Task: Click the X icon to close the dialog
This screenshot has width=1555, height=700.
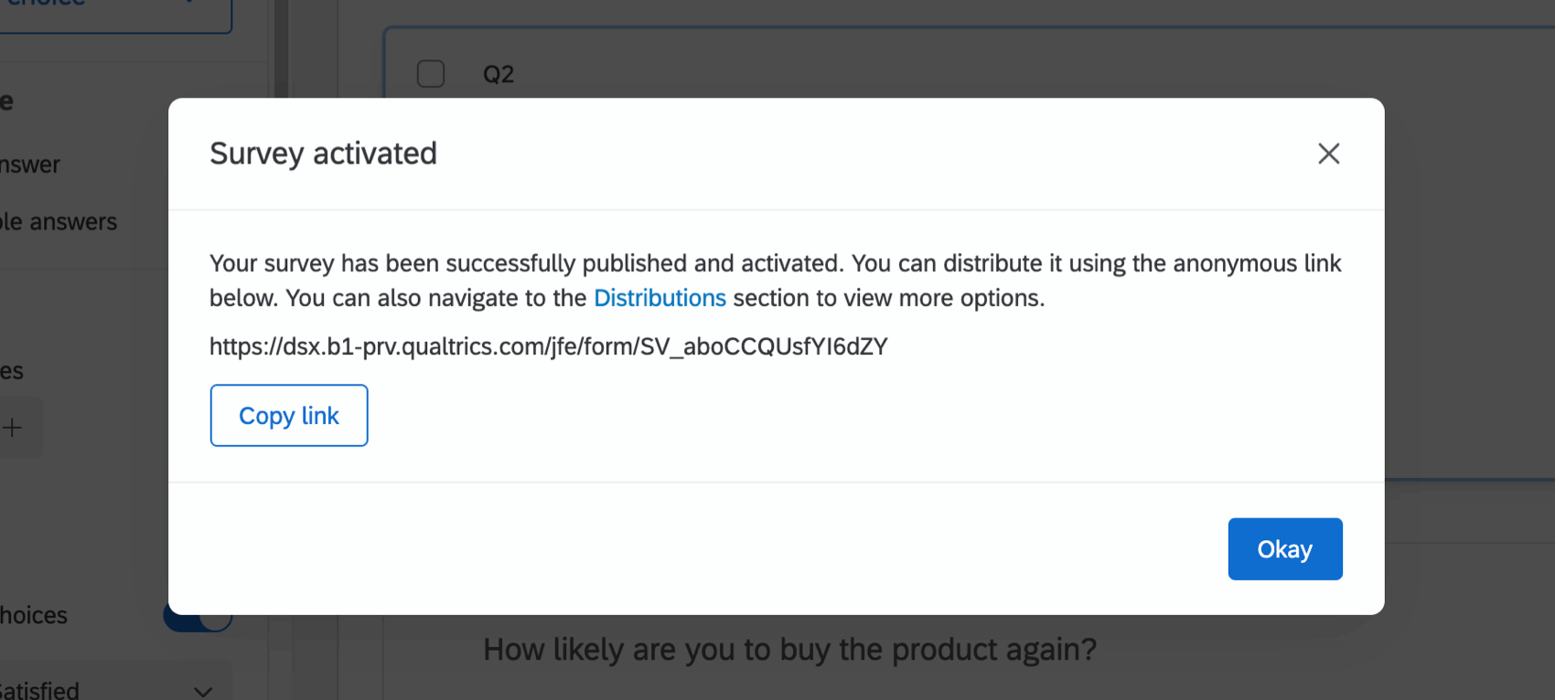Action: click(x=1328, y=154)
